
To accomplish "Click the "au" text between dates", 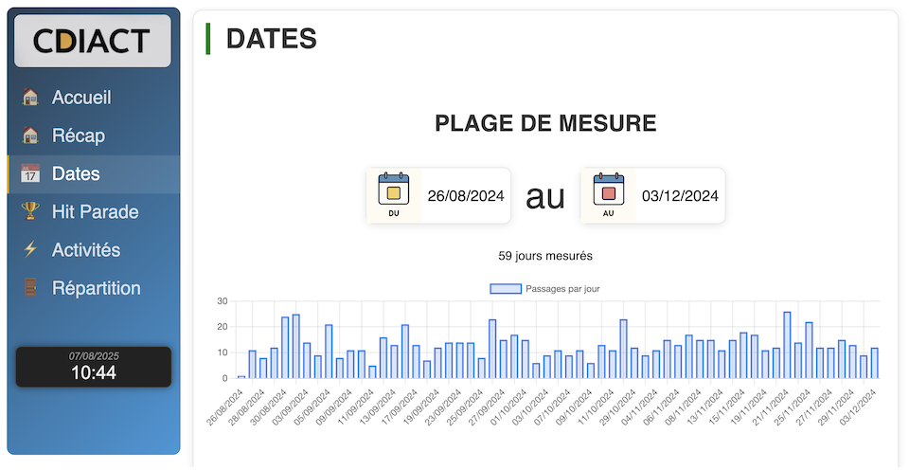I will (x=545, y=197).
